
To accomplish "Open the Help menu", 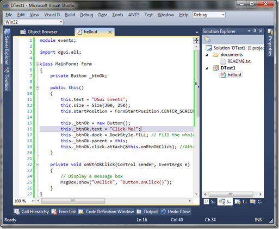I will [184, 15].
